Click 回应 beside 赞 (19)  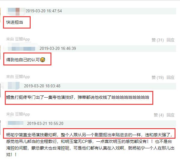[x=170, y=77]
